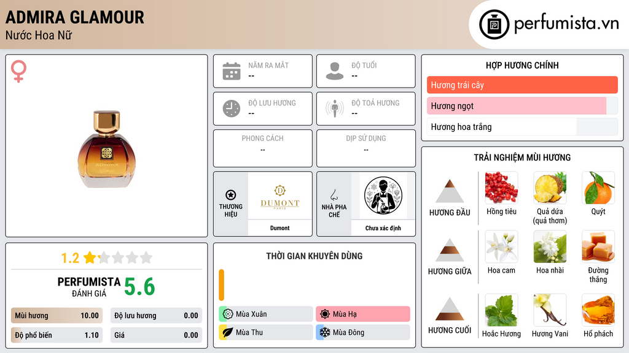
Task: Click the 1.2 star rating stars
Action: 118,257
